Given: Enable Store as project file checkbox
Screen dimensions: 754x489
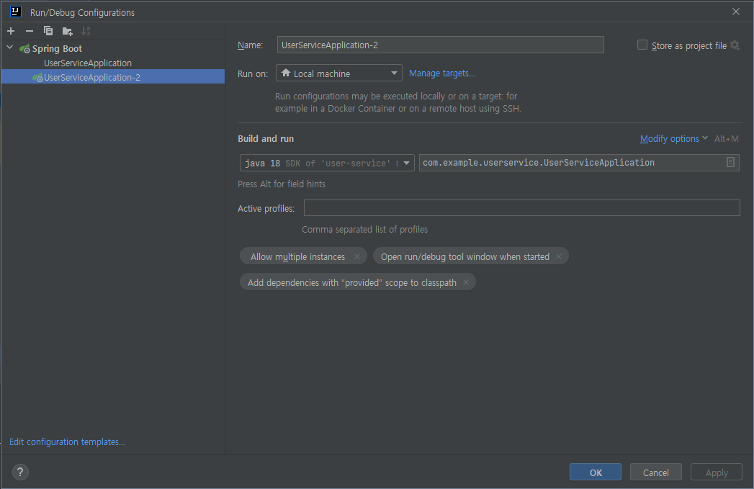Looking at the screenshot, I should pos(642,45).
